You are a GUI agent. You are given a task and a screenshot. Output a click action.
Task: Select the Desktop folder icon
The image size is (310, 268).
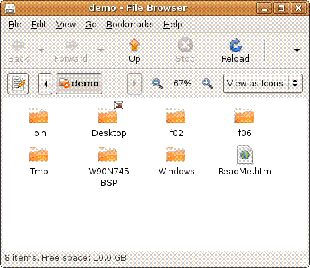[x=108, y=115]
